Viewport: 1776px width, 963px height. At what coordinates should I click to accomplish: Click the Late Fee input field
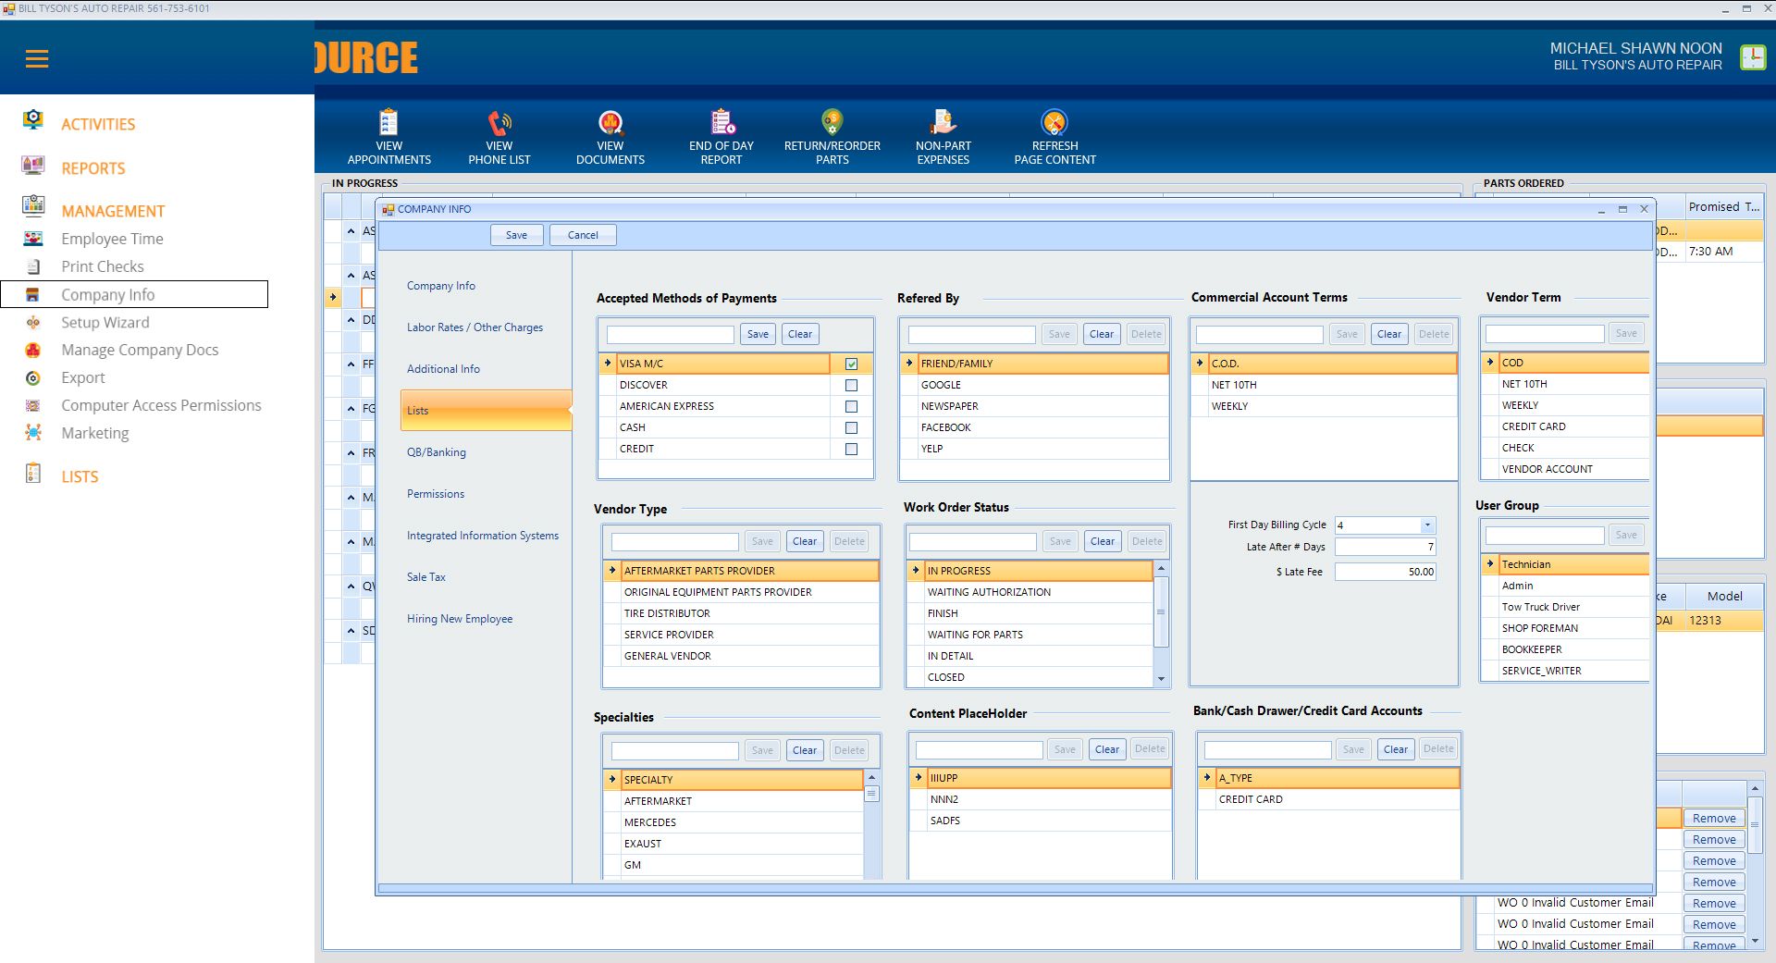coord(1385,572)
